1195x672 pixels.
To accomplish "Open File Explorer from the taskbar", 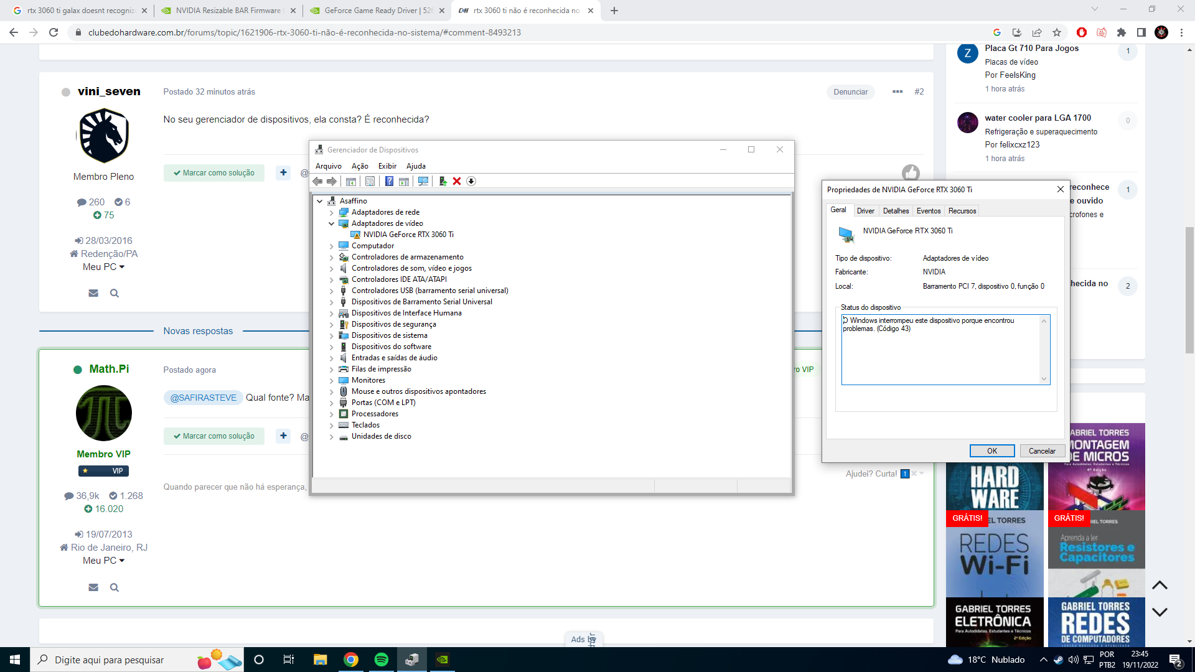I will tap(320, 660).
